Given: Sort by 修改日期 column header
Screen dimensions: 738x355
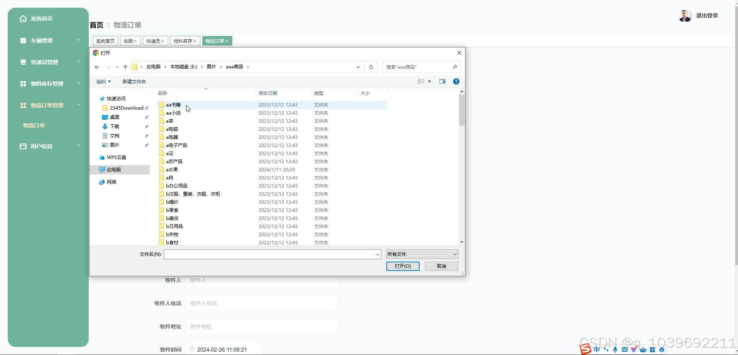Looking at the screenshot, I should pos(284,93).
